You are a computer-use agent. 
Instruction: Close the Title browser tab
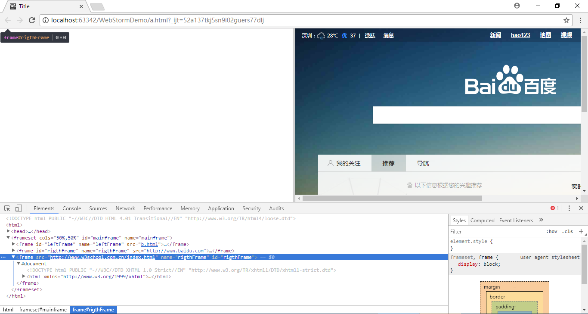(81, 6)
